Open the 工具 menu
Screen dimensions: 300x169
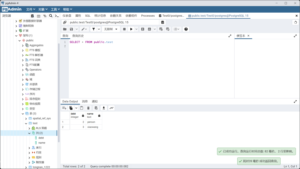pos(55,9)
